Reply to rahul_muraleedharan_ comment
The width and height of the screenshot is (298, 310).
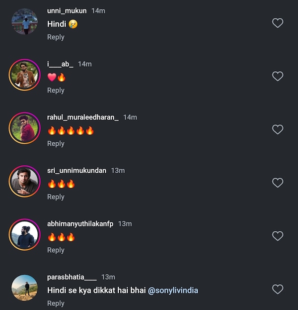pyautogui.click(x=56, y=143)
